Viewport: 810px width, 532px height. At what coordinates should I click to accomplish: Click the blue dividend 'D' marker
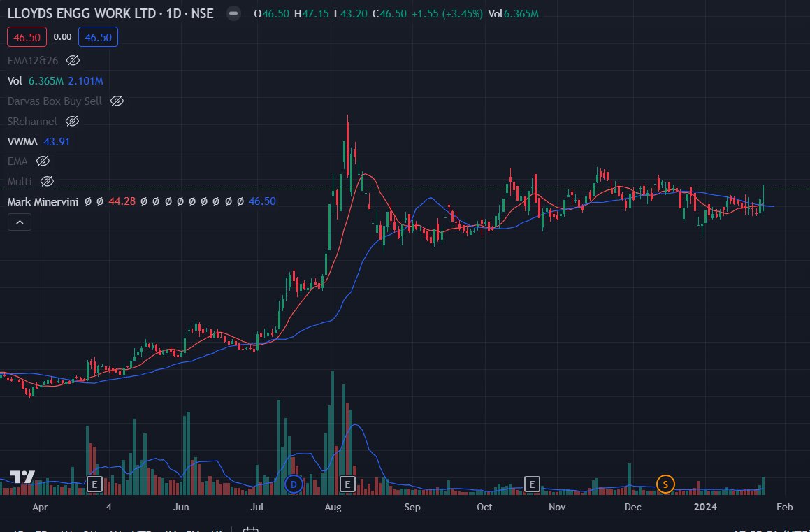coord(294,484)
